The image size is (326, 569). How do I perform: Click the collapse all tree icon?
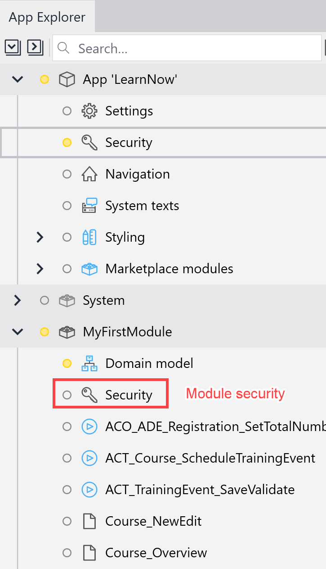coord(13,47)
